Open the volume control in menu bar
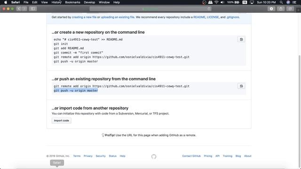 tap(222, 2)
